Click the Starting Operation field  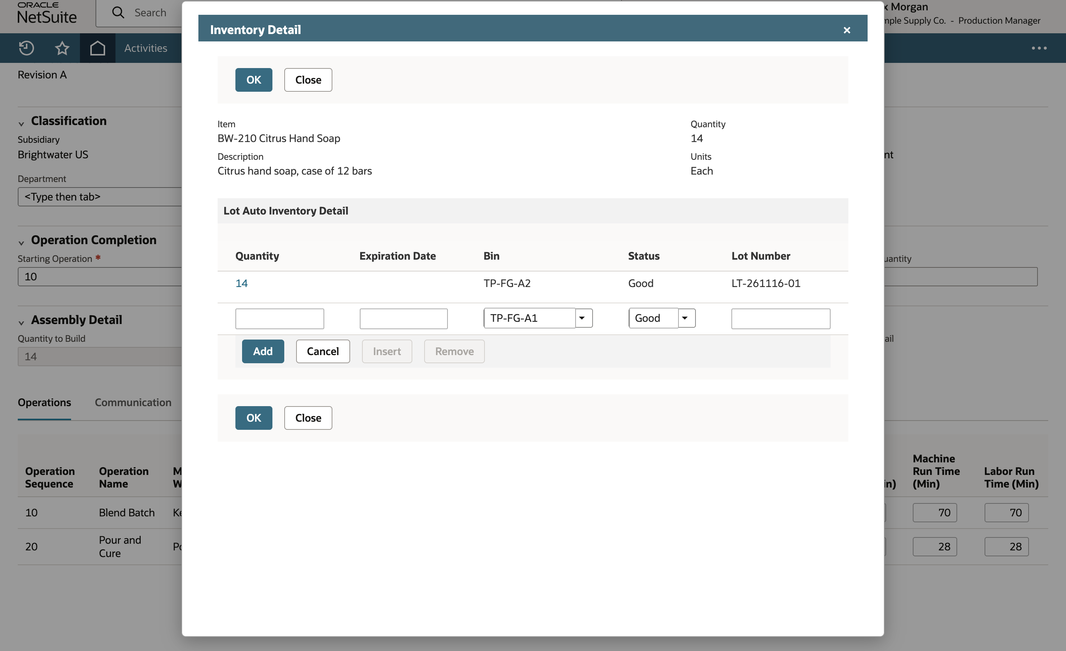tap(100, 277)
